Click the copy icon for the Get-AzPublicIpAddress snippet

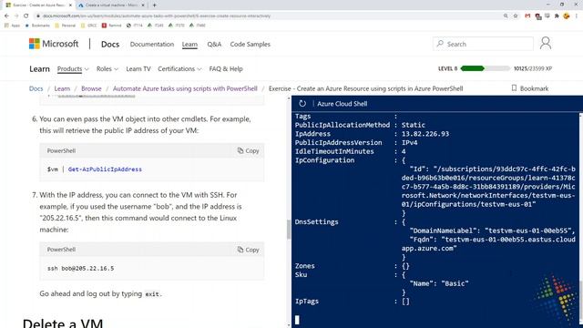click(x=240, y=150)
